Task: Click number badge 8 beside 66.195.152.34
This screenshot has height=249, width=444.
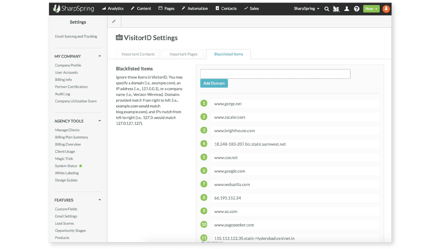Action: 204,197
